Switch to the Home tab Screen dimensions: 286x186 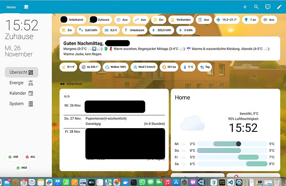[11, 7]
